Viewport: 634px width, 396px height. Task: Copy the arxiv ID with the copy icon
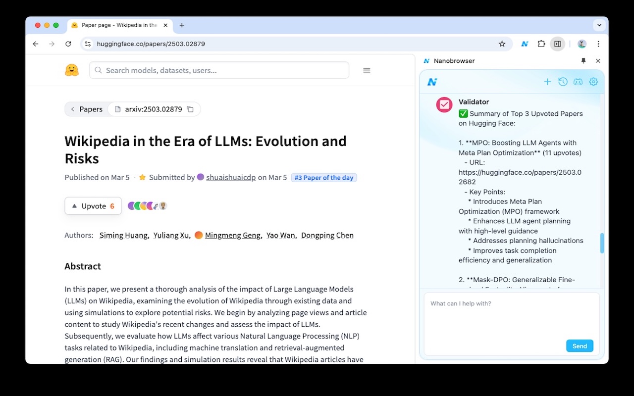tap(190, 109)
